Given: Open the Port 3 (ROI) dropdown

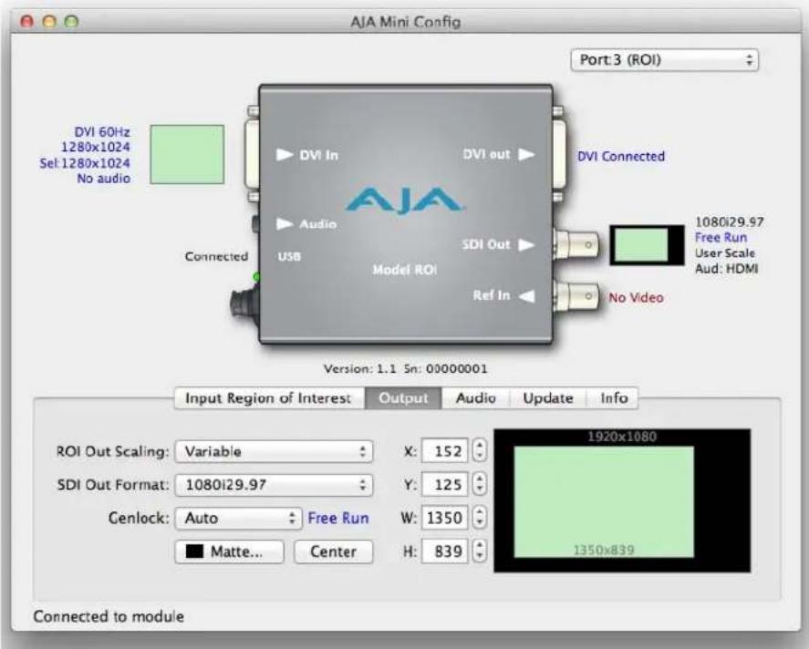Looking at the screenshot, I should pos(665,60).
